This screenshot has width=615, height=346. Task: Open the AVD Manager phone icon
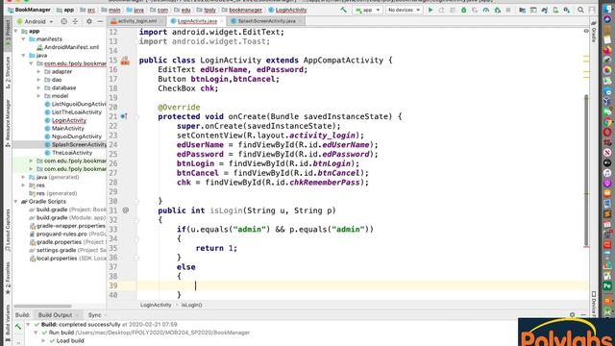(555, 10)
